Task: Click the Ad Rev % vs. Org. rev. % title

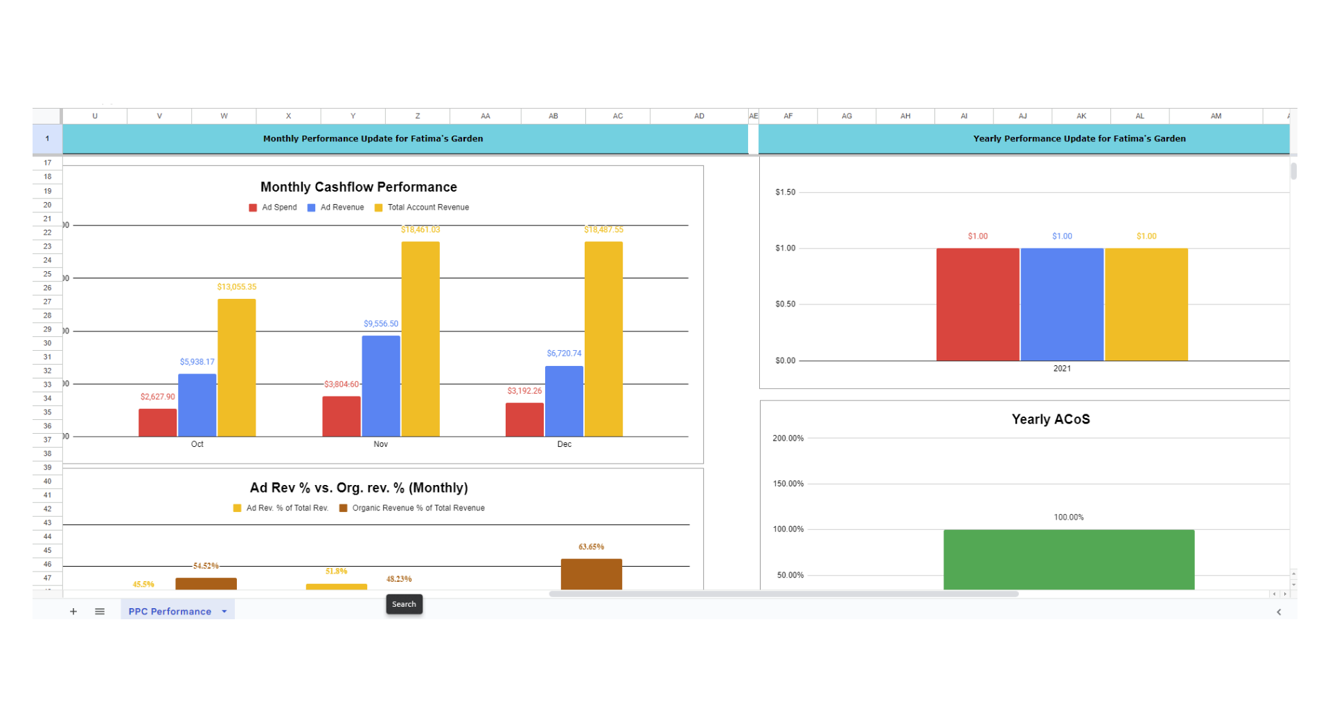Action: (359, 488)
